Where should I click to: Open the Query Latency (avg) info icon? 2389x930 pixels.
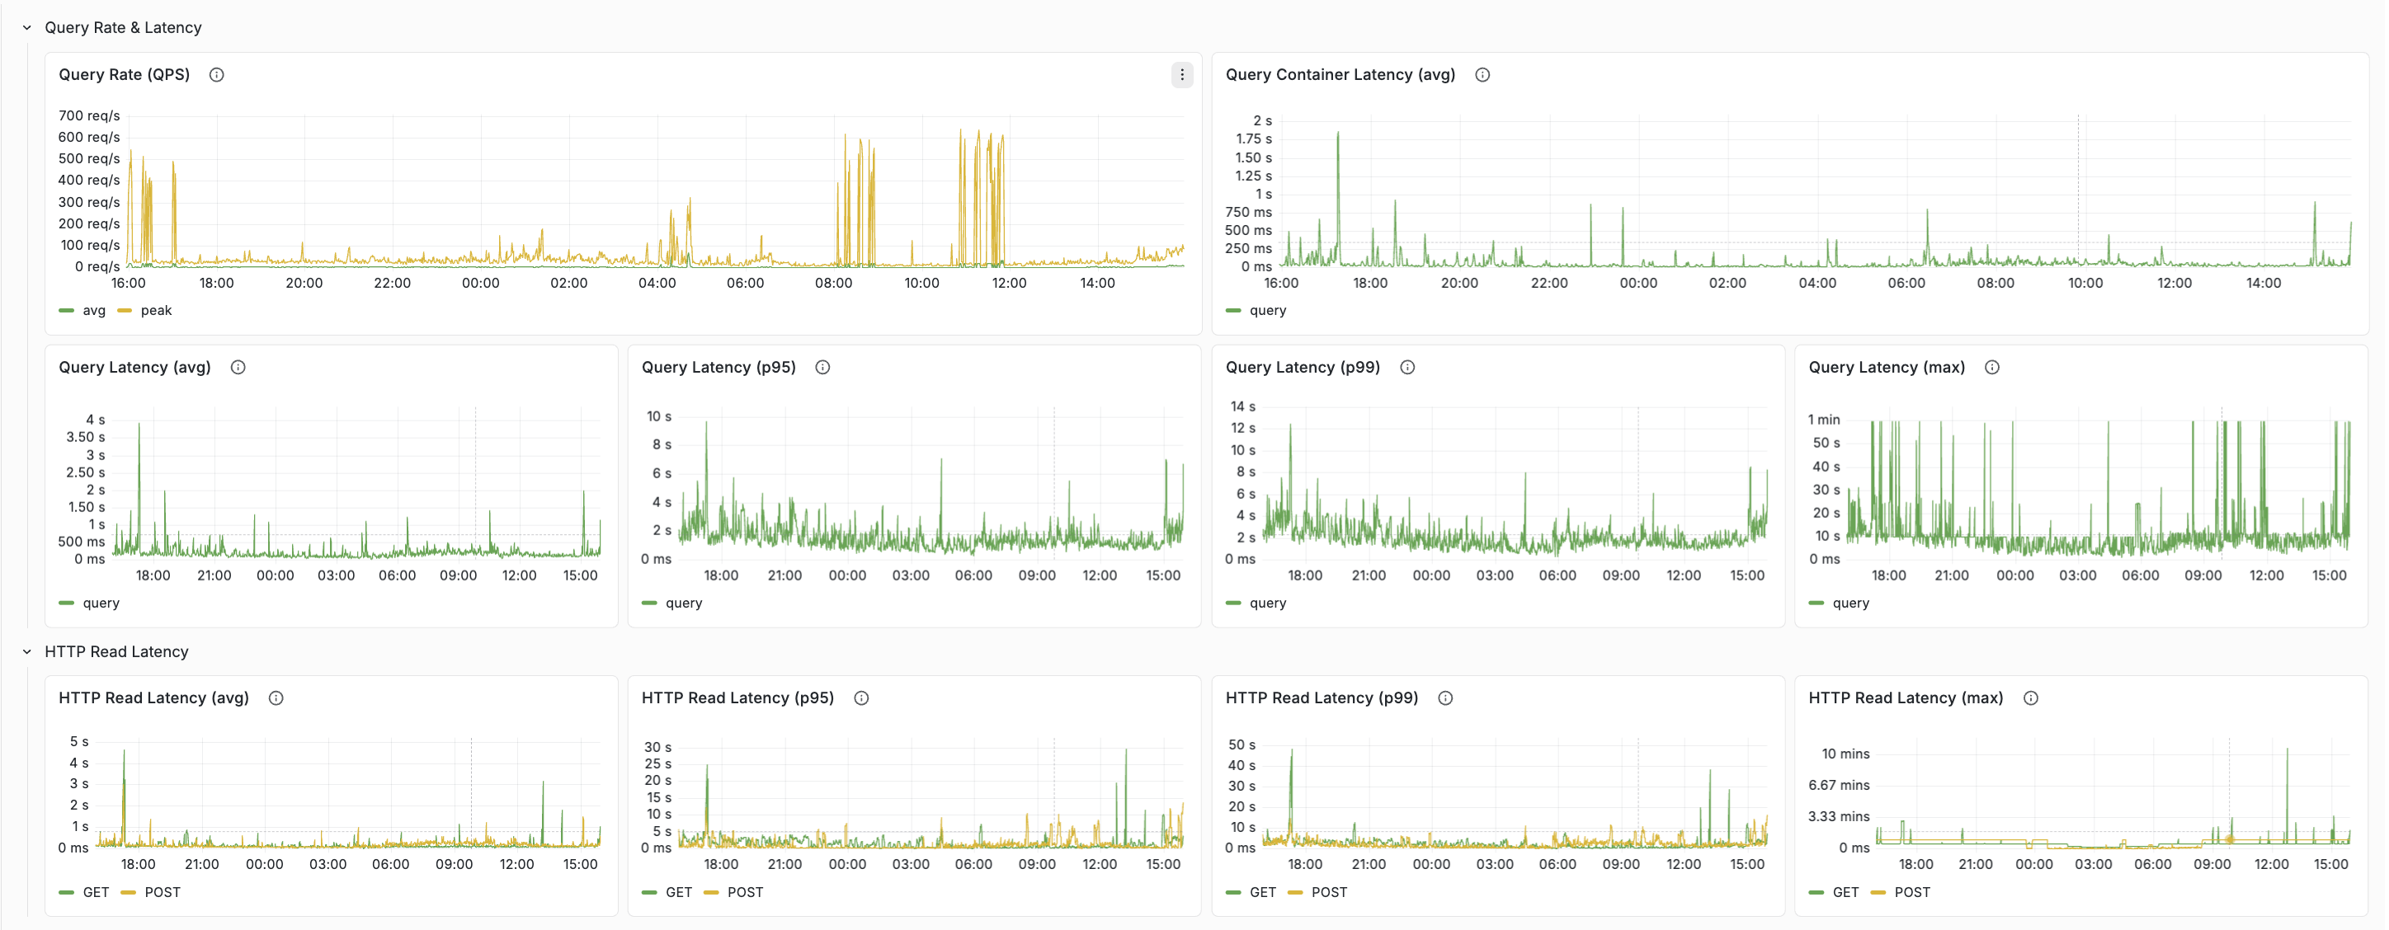pos(238,366)
